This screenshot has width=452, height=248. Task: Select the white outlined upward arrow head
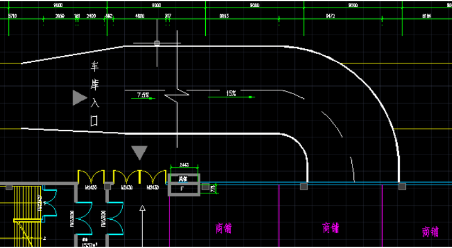click(x=142, y=208)
